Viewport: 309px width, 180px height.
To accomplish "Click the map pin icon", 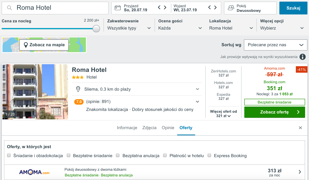I will [26, 45].
